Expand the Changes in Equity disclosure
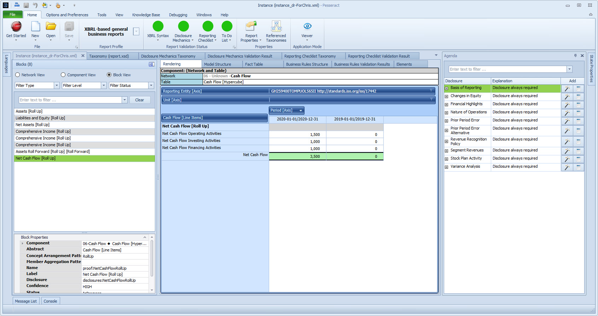598x316 pixels. 447,96
